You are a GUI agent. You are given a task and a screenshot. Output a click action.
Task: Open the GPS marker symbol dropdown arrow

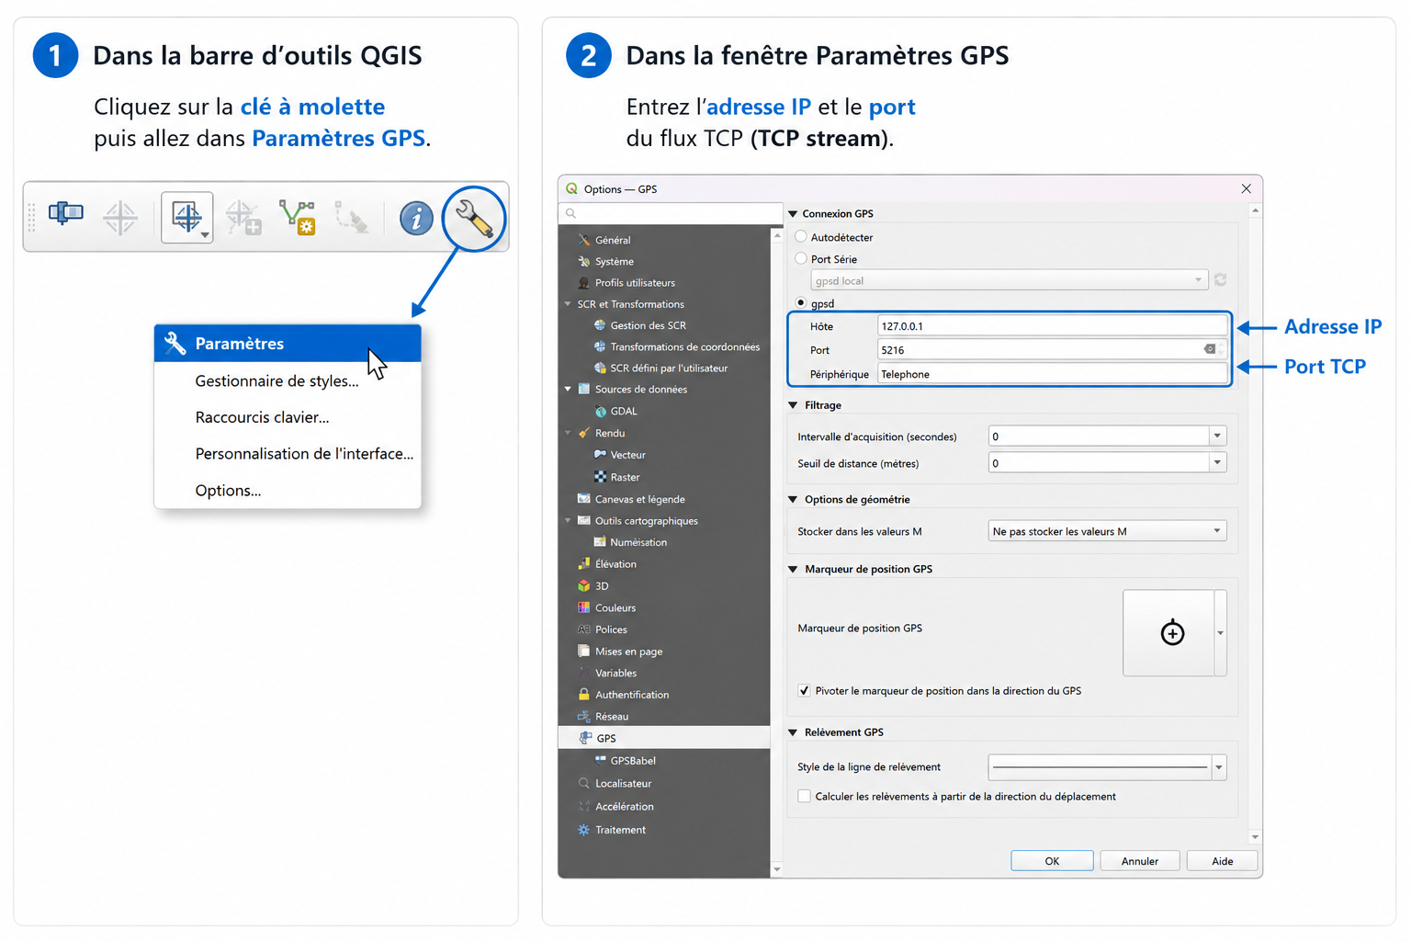(x=1220, y=633)
